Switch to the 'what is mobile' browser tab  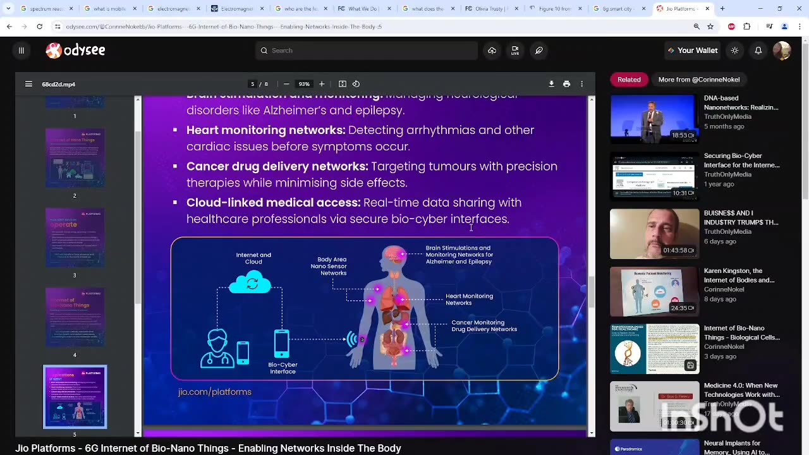click(x=109, y=9)
